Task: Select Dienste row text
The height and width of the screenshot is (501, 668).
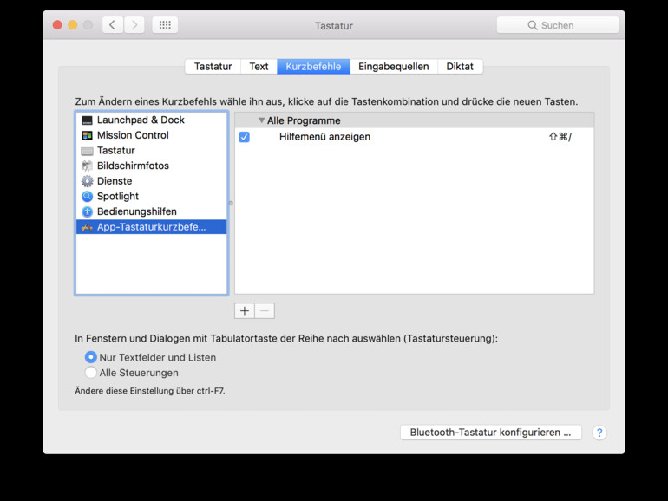Action: pos(115,181)
